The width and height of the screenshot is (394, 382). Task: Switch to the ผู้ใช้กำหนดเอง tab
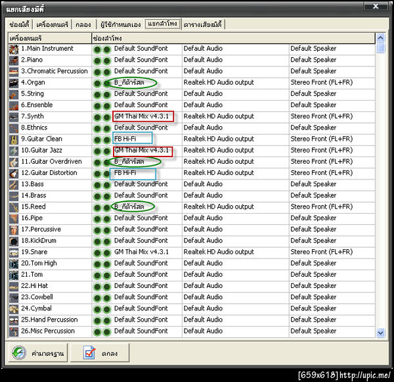(x=120, y=24)
